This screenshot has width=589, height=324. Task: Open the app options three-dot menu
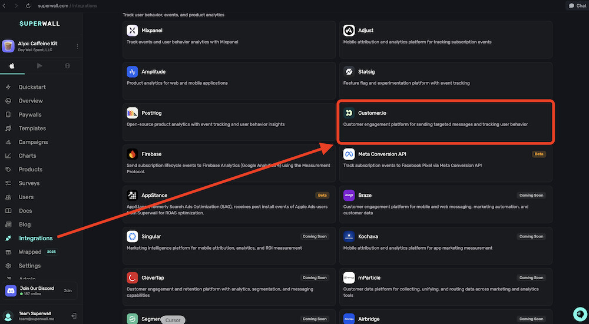tap(77, 46)
